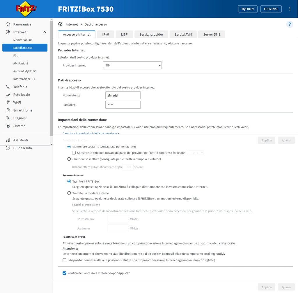The image size is (298, 293).
Task: Open the Servizi AVM tab
Action: (x=183, y=35)
